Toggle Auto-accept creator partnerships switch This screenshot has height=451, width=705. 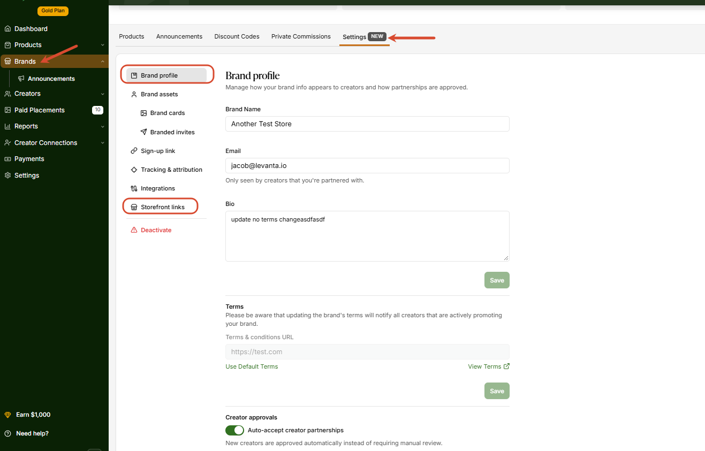234,430
